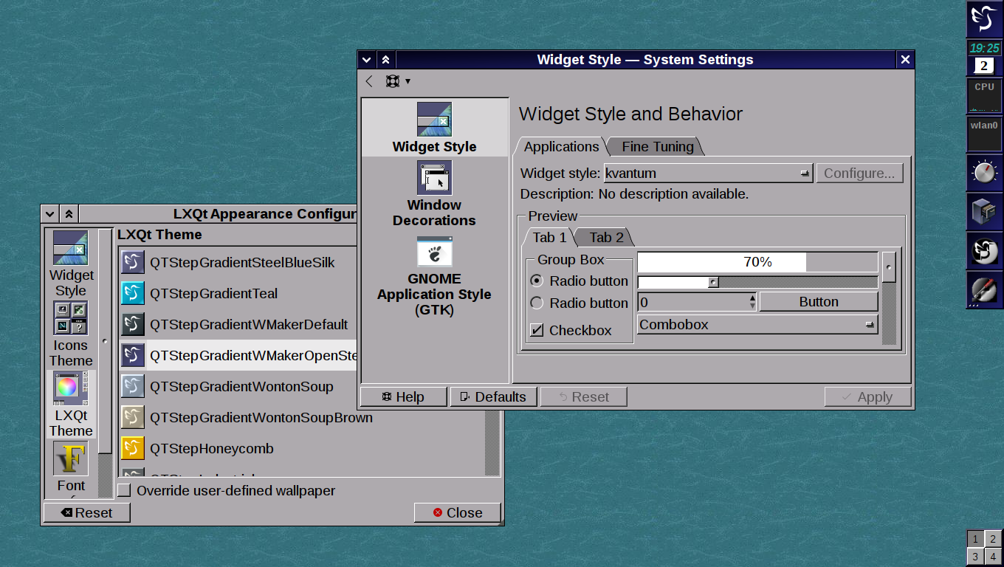Select preview Tab 2
The width and height of the screenshot is (1004, 567).
point(606,237)
